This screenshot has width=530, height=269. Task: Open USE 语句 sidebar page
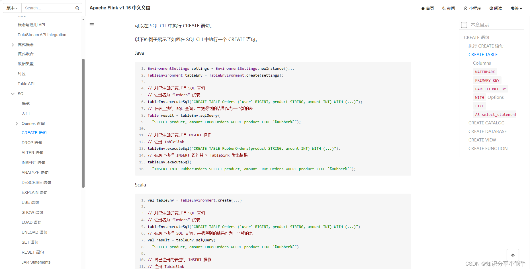pos(30,202)
